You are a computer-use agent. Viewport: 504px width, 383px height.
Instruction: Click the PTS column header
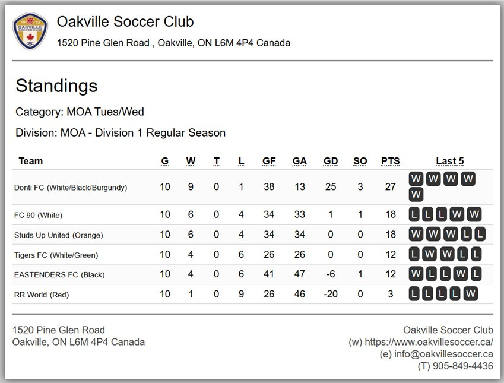click(390, 161)
